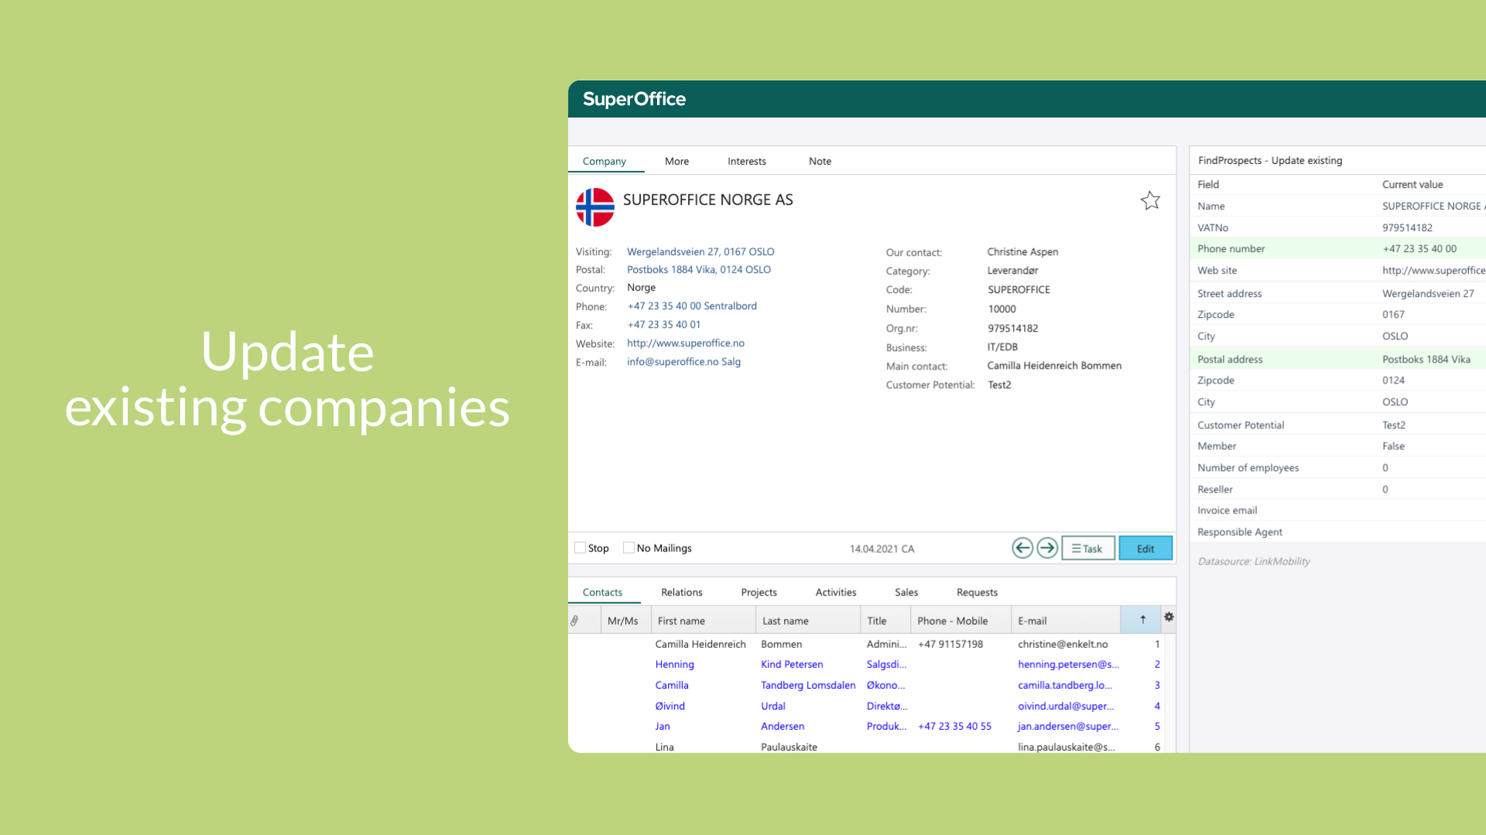Click main contact Camilla Heidenreich Bommen
Screen dimensions: 1486x835
coord(1054,366)
